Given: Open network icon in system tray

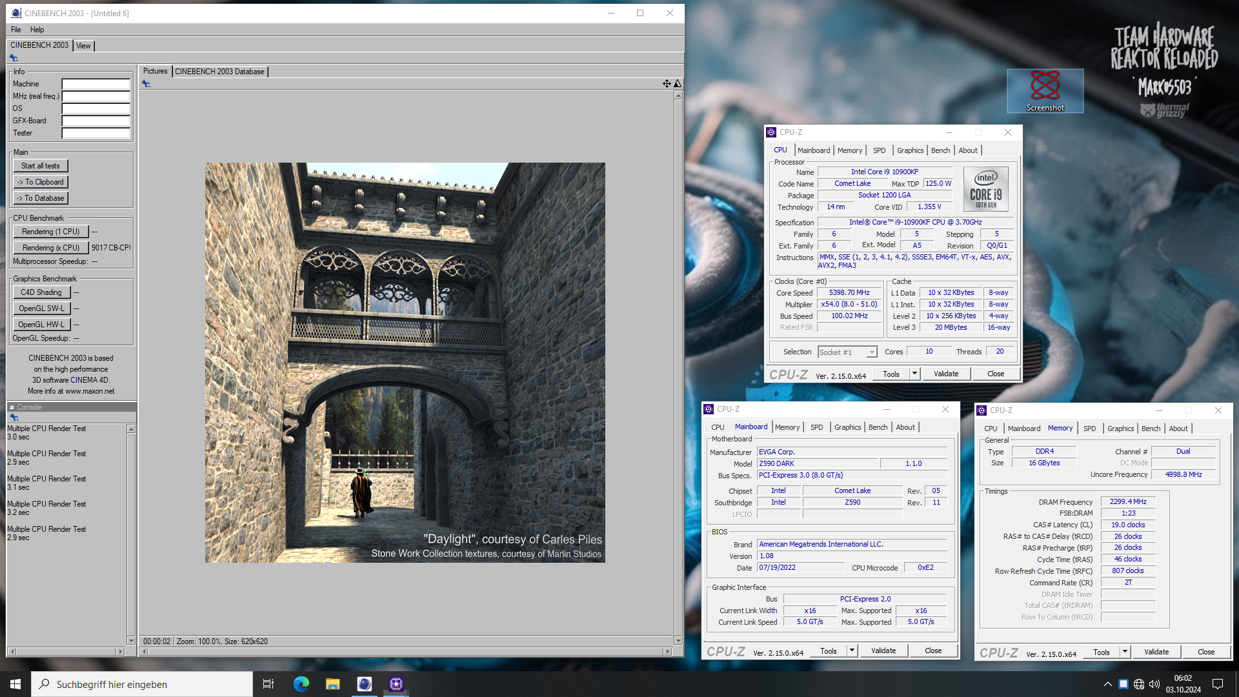Looking at the screenshot, I should coord(1139,684).
